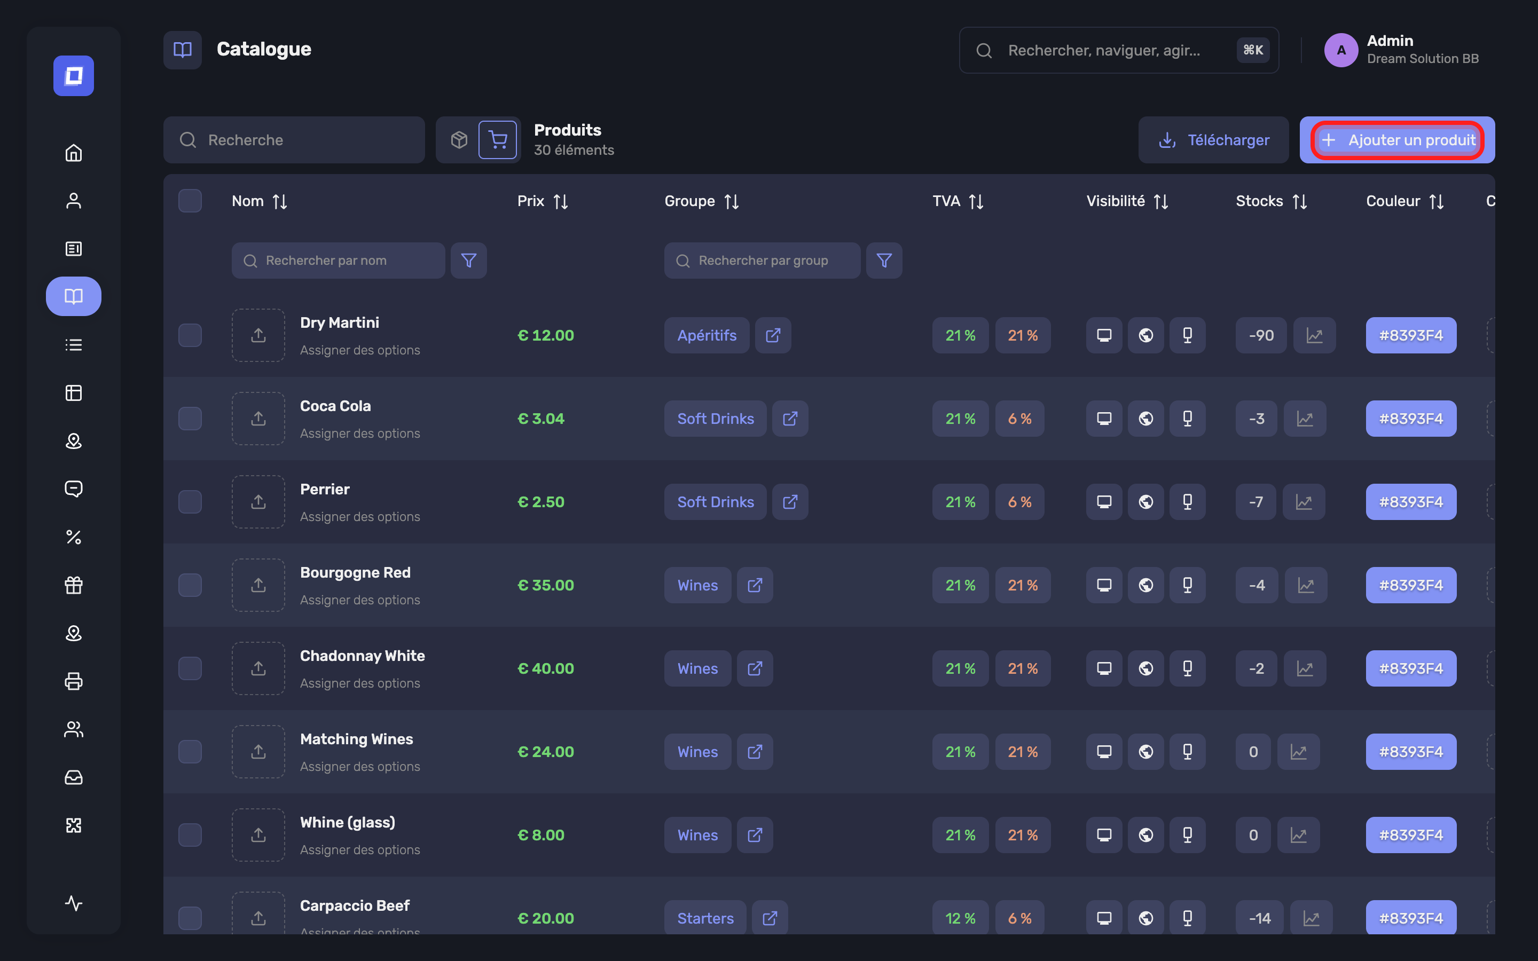Check the Chadonnay White row checkbox

click(x=190, y=668)
